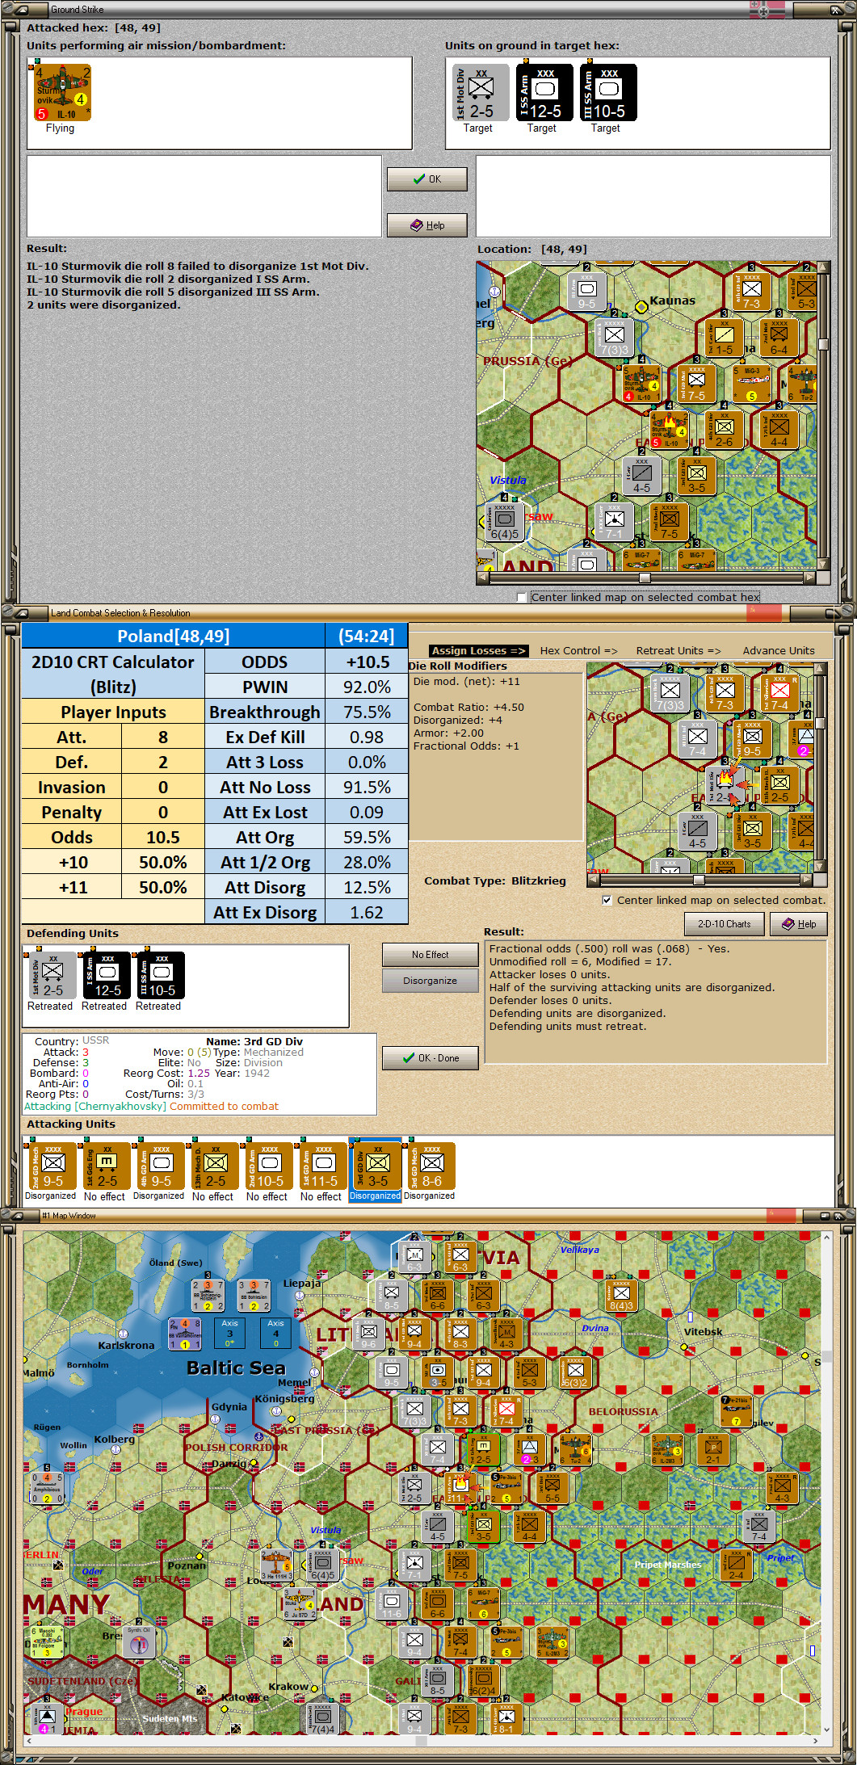Click the Axis 3 convoy counter in Baltic Sea
This screenshot has height=1765, width=857.
click(x=229, y=1334)
